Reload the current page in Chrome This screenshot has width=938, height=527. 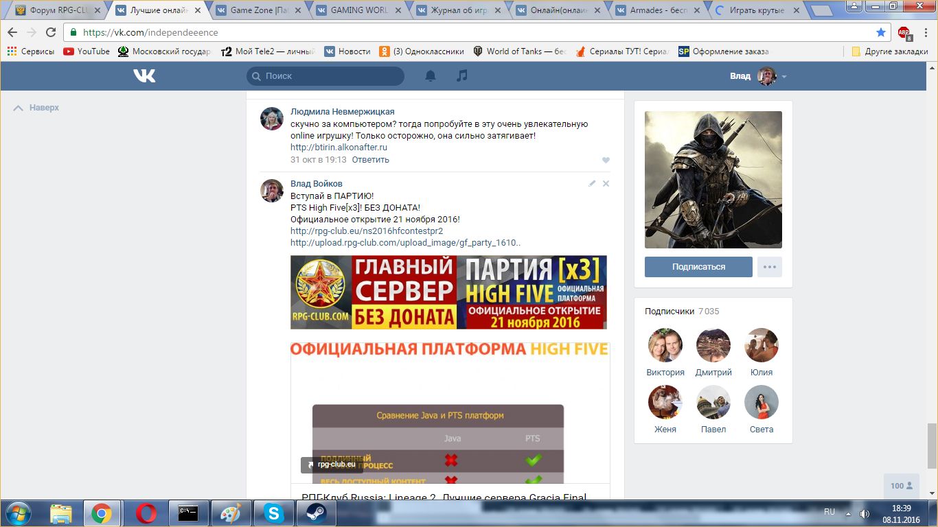click(x=50, y=32)
